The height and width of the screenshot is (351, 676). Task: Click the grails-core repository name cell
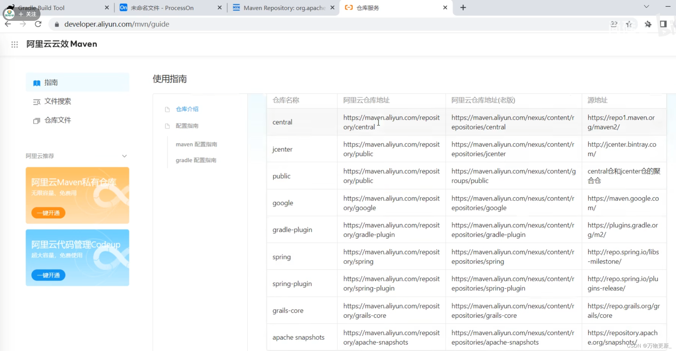(302, 310)
